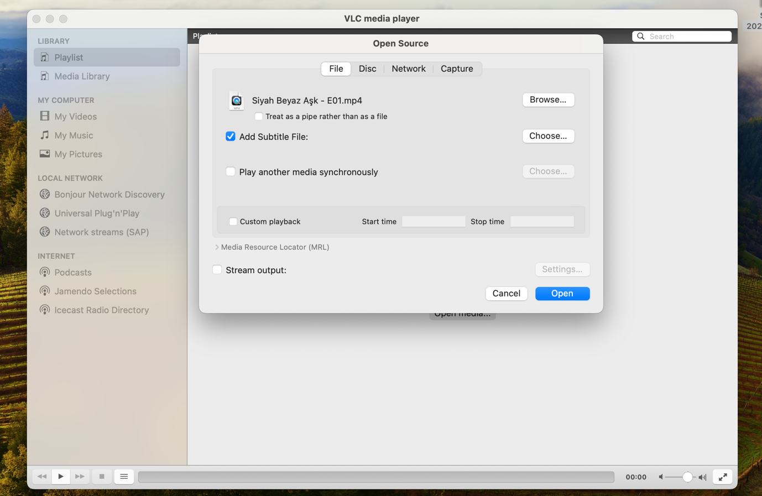
Task: Expand Media Resource Locator (MRL) section
Action: [x=217, y=247]
